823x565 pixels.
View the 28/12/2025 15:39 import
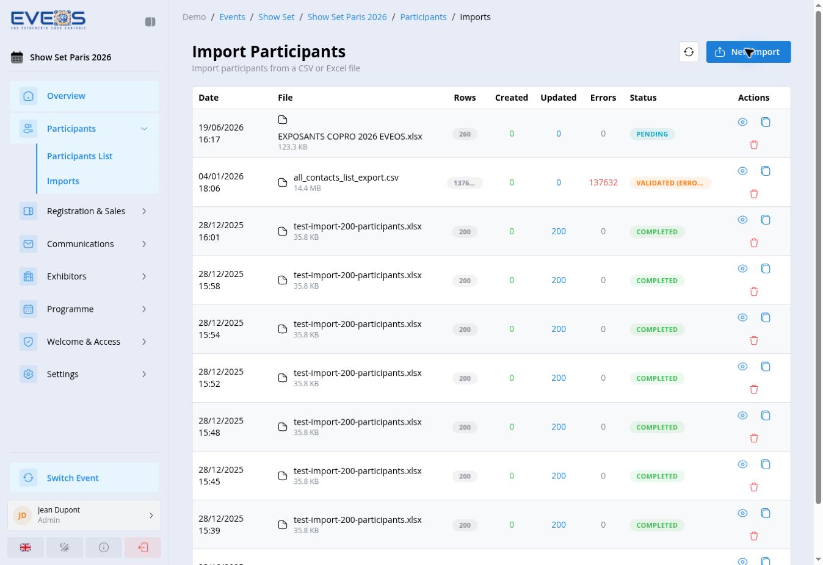coord(742,513)
